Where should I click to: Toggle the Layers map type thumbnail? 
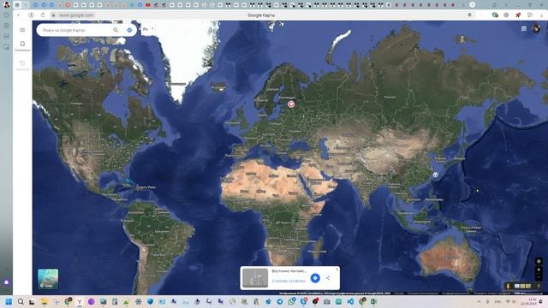[x=48, y=278]
